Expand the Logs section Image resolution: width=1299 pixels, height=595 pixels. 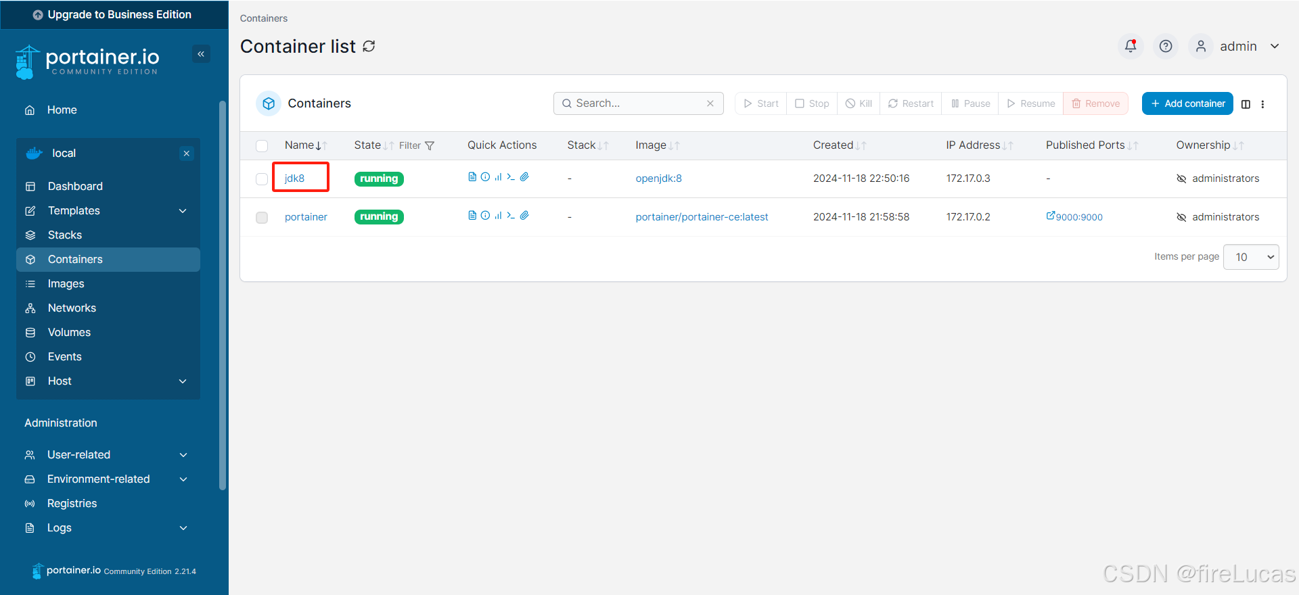(x=108, y=528)
